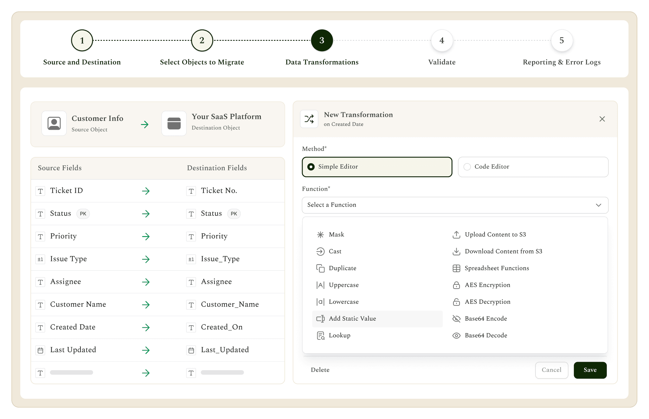Click the Created Date source field
Screen dimensions: 649x419
[x=73, y=327]
